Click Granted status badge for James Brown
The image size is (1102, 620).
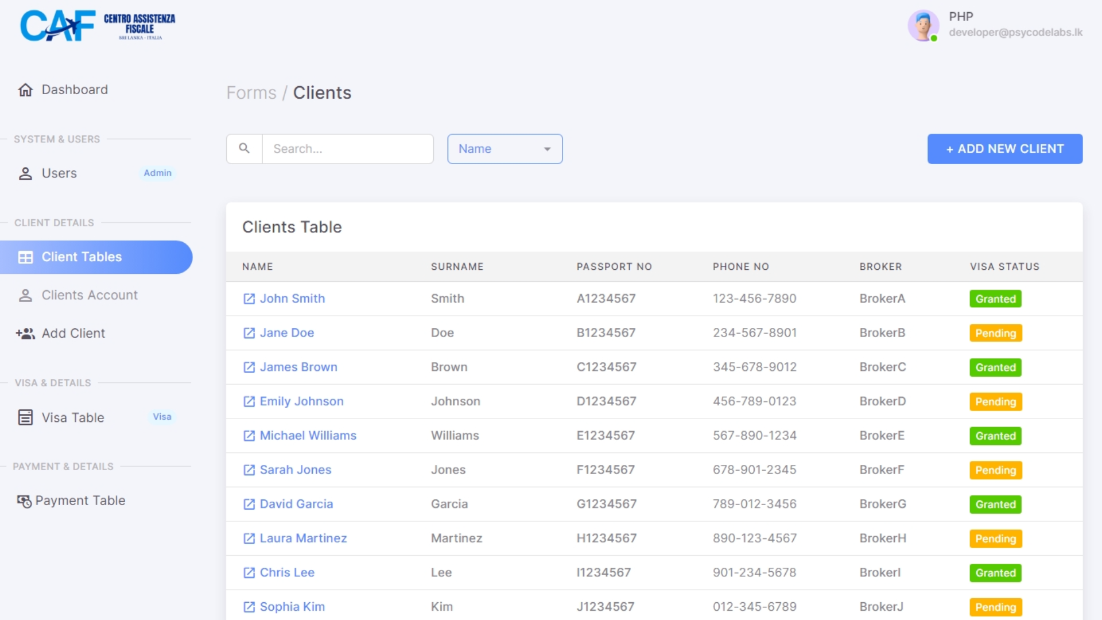[995, 367]
